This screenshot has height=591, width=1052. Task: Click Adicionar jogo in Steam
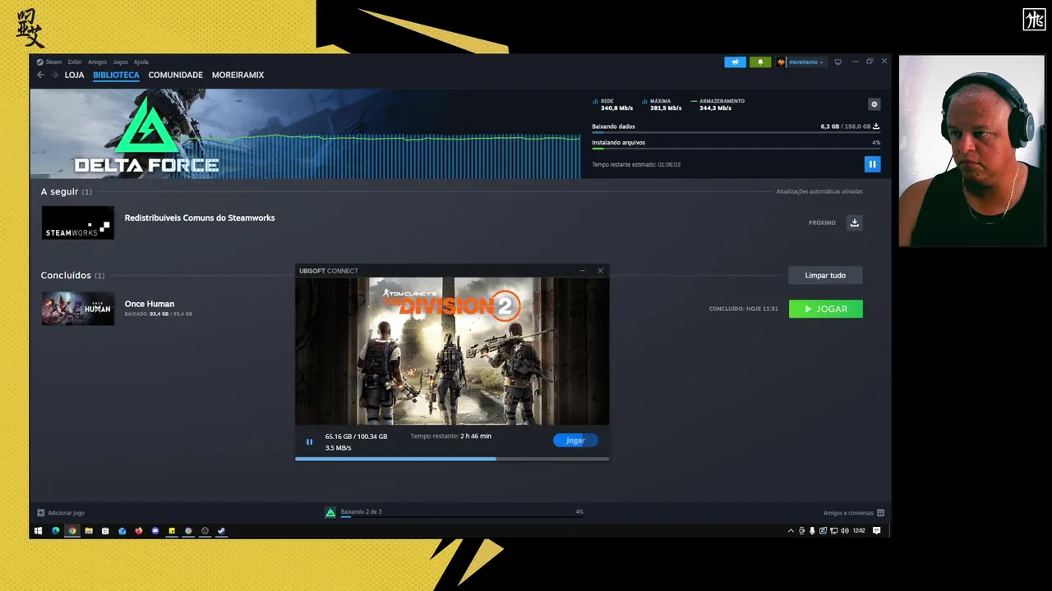[x=61, y=512]
